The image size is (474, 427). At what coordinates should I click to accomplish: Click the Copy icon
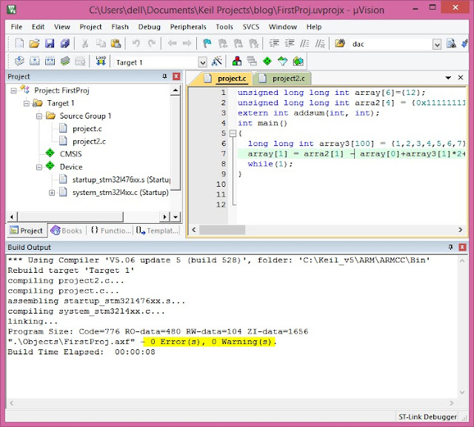[x=101, y=44]
